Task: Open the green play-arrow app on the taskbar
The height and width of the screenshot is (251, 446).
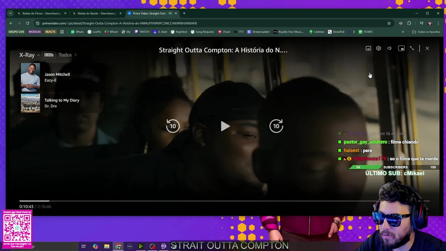Action: tap(141, 246)
